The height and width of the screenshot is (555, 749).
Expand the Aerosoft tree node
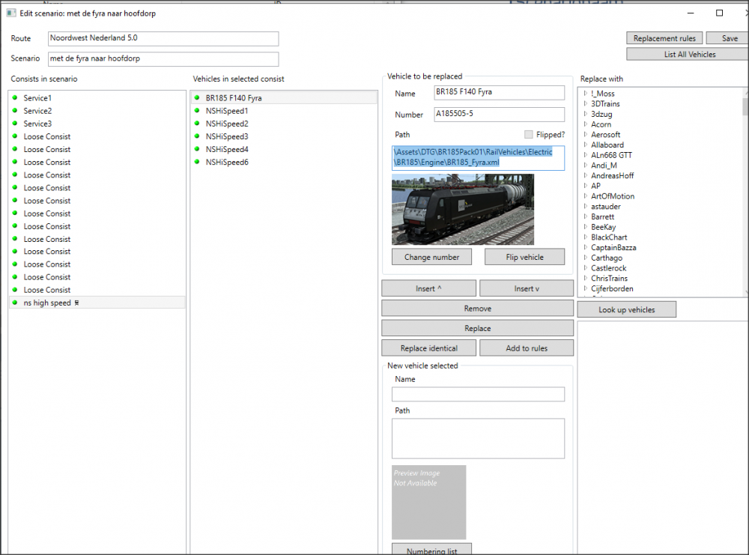(585, 135)
